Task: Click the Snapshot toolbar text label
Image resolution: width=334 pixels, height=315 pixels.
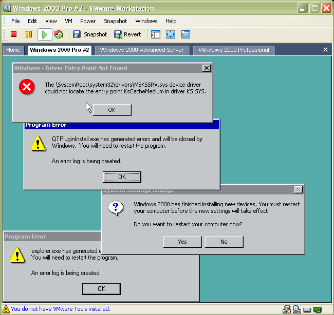Action: 95,34
